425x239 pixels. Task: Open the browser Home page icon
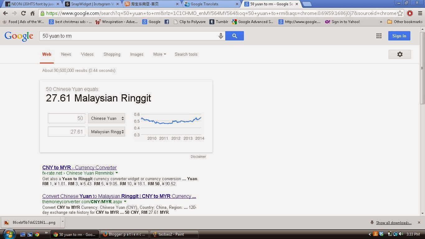32,13
